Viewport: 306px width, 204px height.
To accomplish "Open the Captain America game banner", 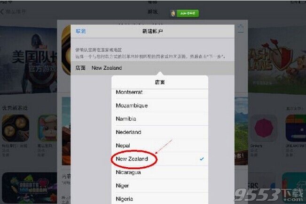I will click(29, 60).
